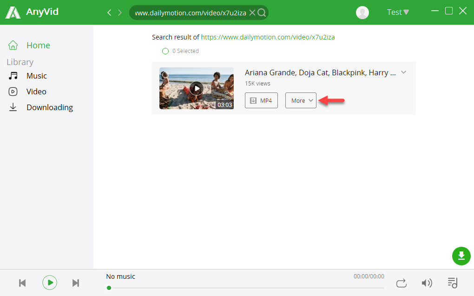Toggle the repeat loop icon

402,283
